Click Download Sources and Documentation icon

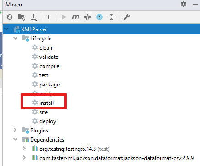tap(34, 17)
